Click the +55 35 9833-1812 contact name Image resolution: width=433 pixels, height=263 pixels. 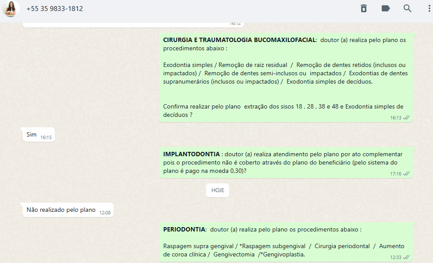tap(54, 9)
